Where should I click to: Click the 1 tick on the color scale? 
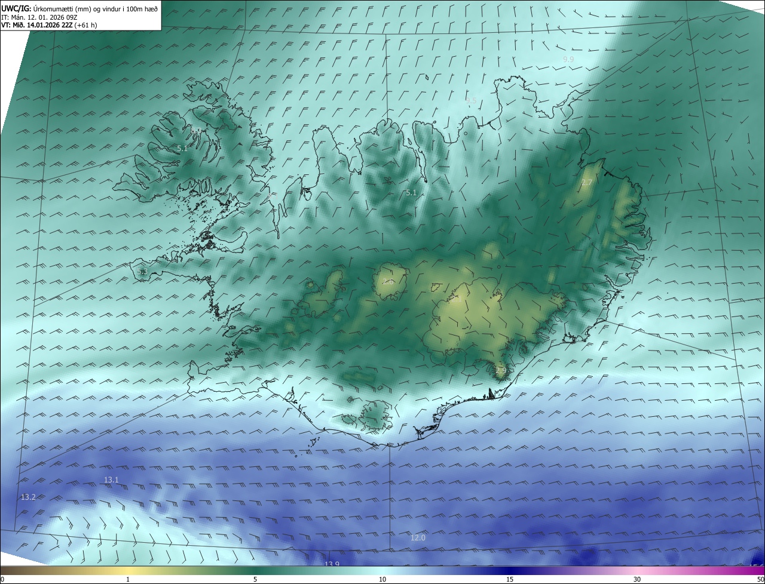click(128, 579)
